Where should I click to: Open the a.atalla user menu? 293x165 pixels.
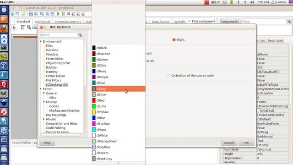(279, 2)
